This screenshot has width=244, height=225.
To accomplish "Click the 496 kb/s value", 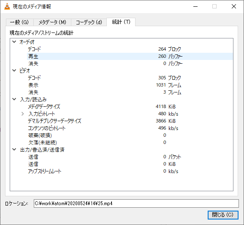I will click(x=168, y=128).
